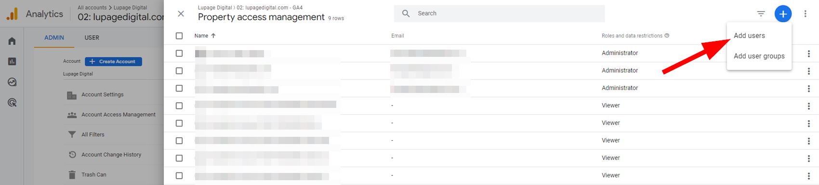Click the Create Account button

pyautogui.click(x=113, y=62)
